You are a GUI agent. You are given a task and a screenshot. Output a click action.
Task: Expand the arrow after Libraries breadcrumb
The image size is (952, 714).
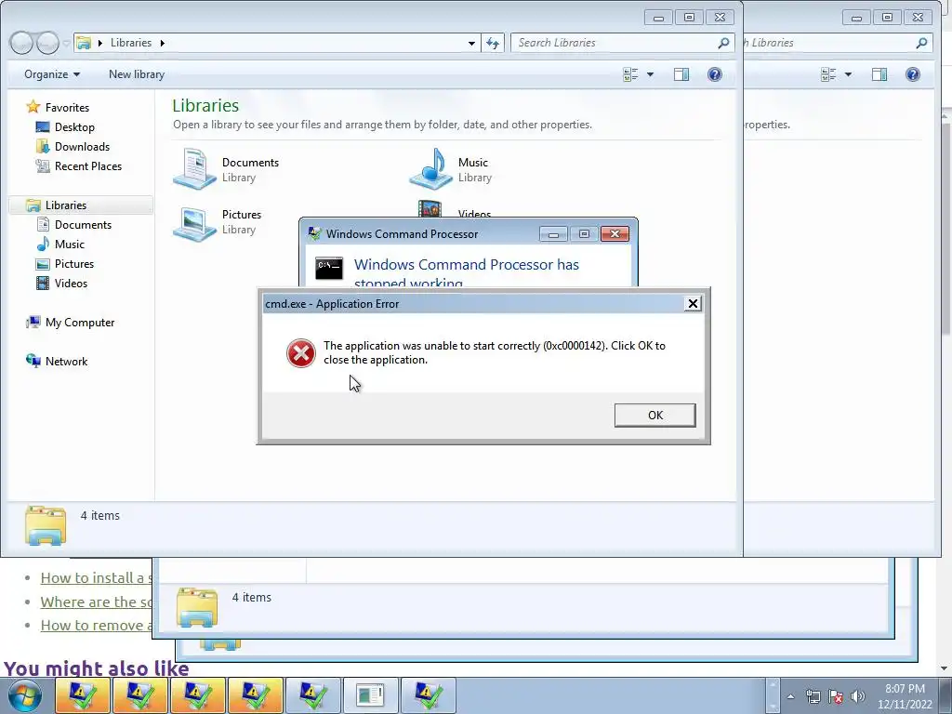coord(162,43)
